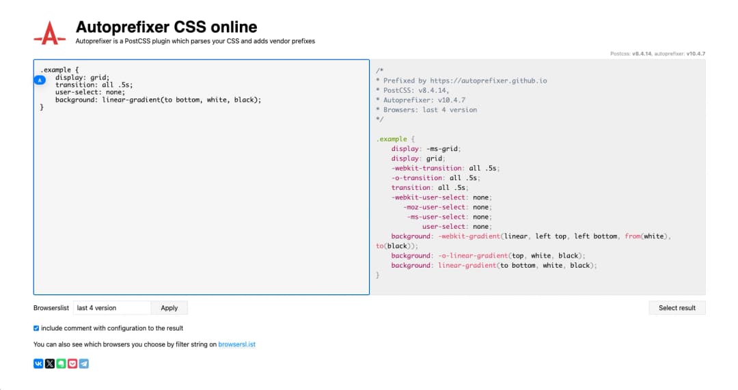Click the blue 'A' badge in the editor
This screenshot has height=390, width=738.
point(40,80)
